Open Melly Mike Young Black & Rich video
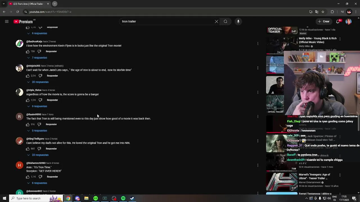 [318, 40]
